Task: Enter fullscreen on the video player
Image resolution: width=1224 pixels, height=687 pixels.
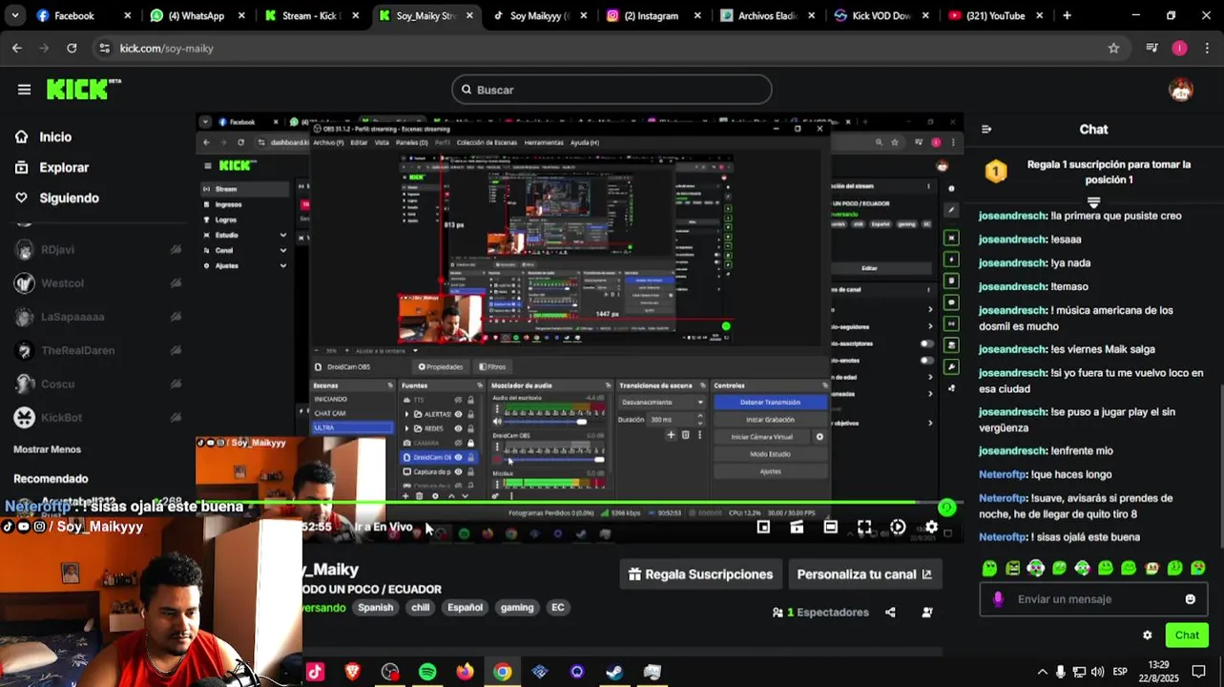Action: click(x=863, y=527)
